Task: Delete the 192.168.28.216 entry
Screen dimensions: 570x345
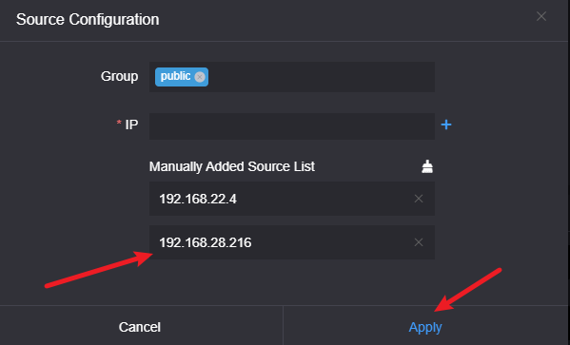Action: (419, 242)
